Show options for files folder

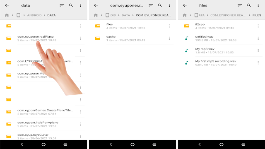coord(169,26)
